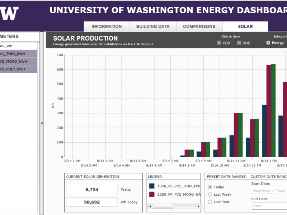Image resolution: width=287 pixels, height=215 pixels.
Task: Open the Comparisons tab
Action: (199, 27)
